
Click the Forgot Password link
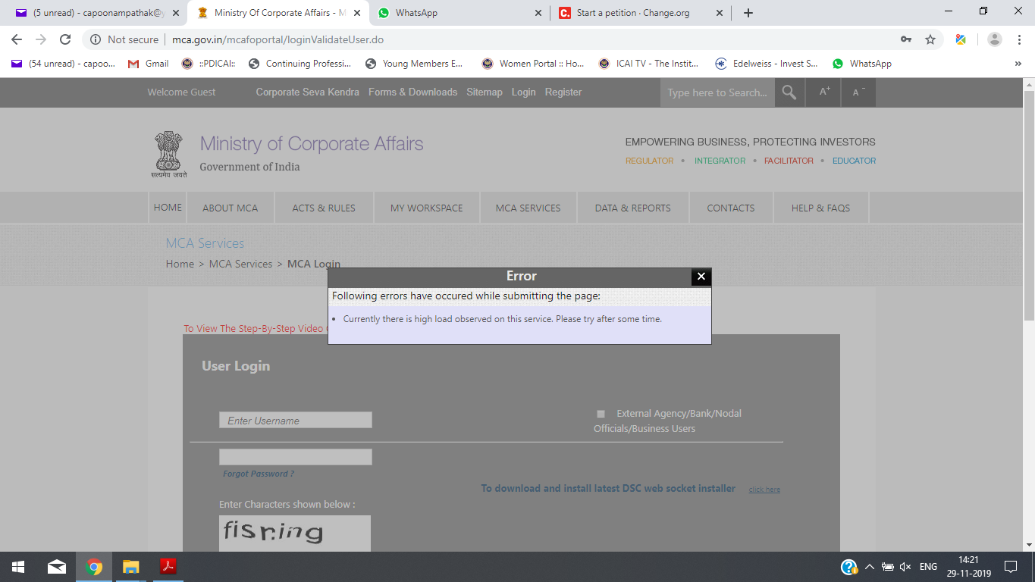[258, 474]
